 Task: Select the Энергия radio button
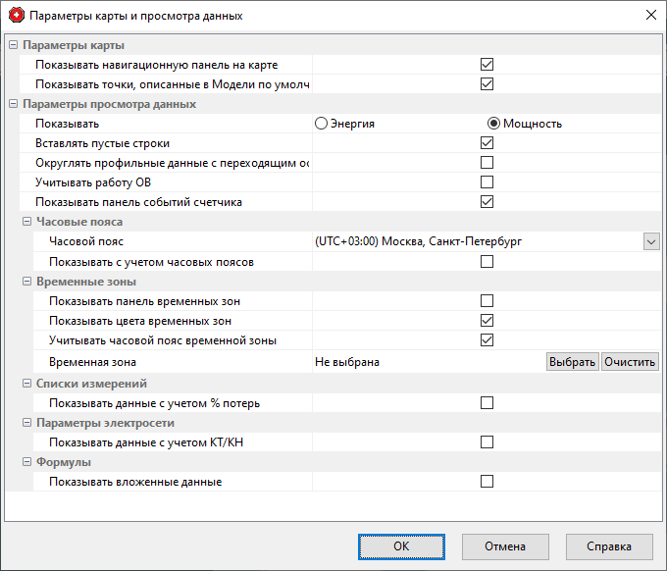(x=321, y=124)
